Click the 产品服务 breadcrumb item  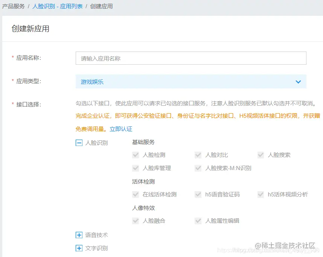(x=14, y=6)
